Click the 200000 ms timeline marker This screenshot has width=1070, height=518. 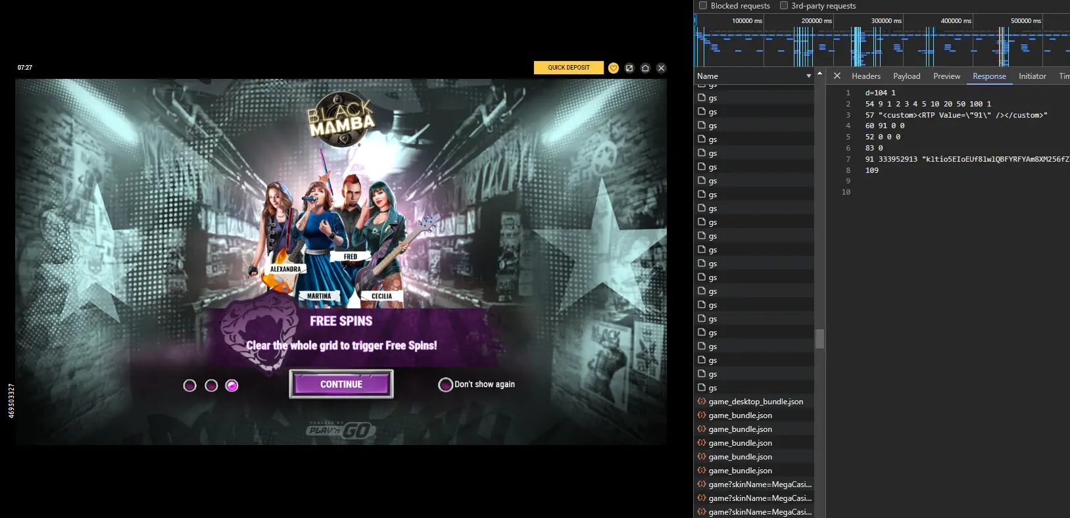click(x=817, y=20)
